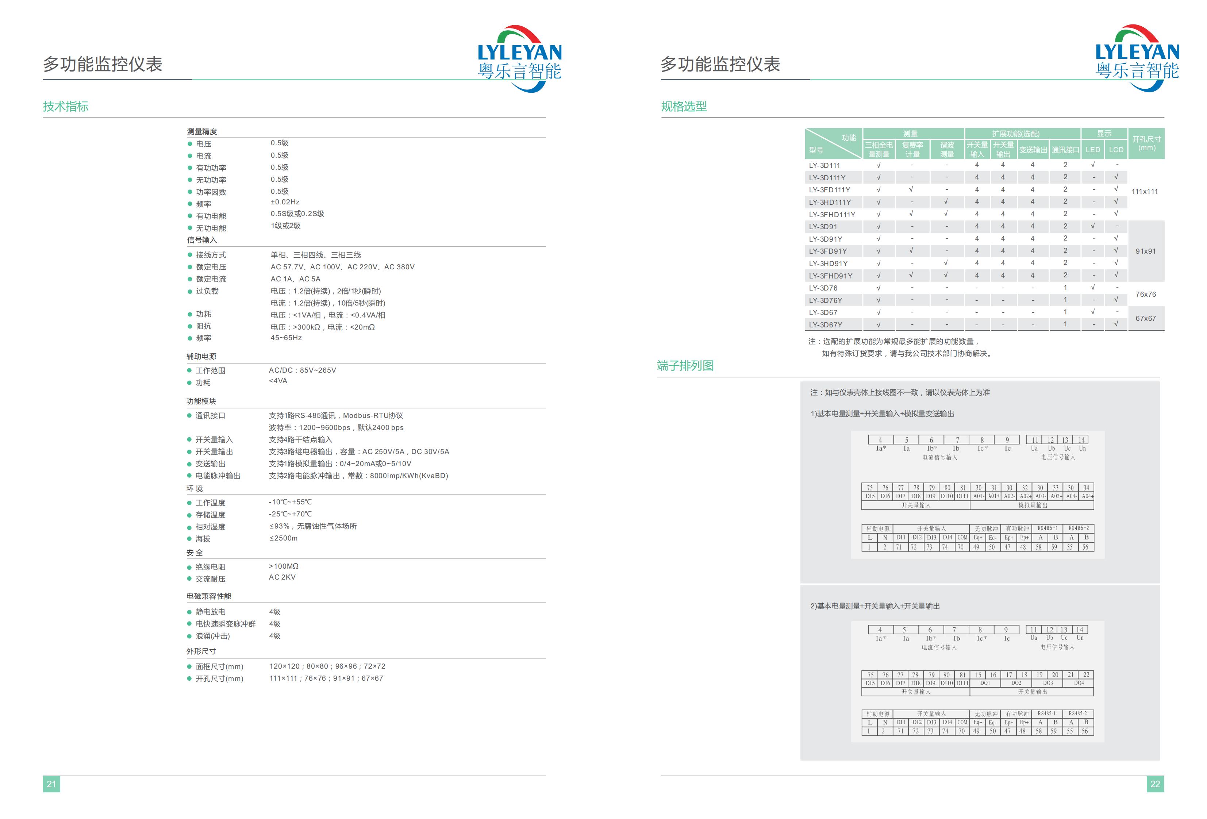This screenshot has height=819, width=1207.
Task: Click the 谐波测量 column header
Action: pyautogui.click(x=947, y=150)
